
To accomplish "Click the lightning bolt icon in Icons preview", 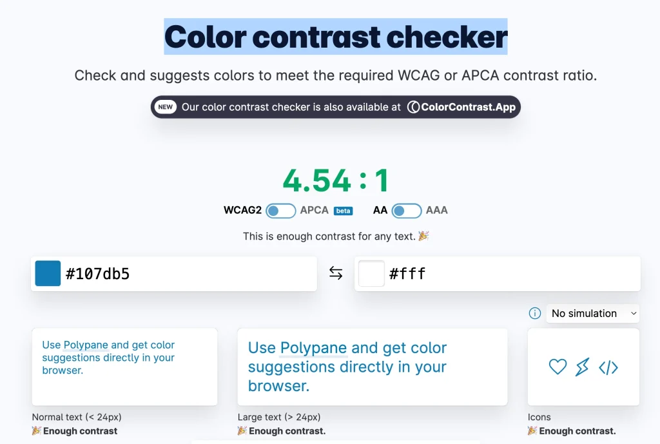I will tap(582, 367).
